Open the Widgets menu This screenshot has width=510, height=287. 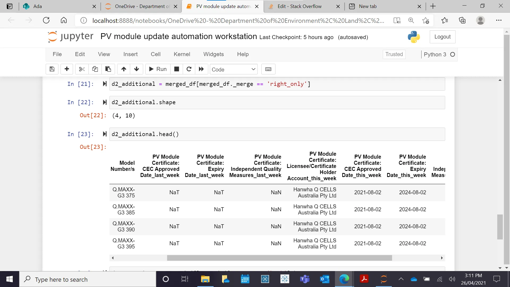213,54
